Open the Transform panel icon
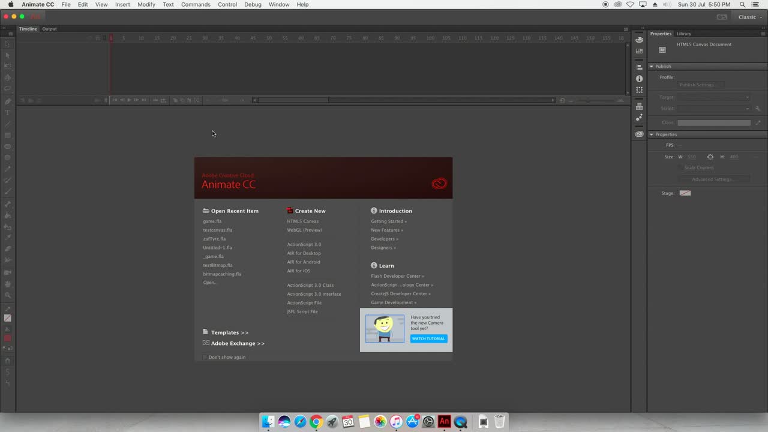 (640, 90)
